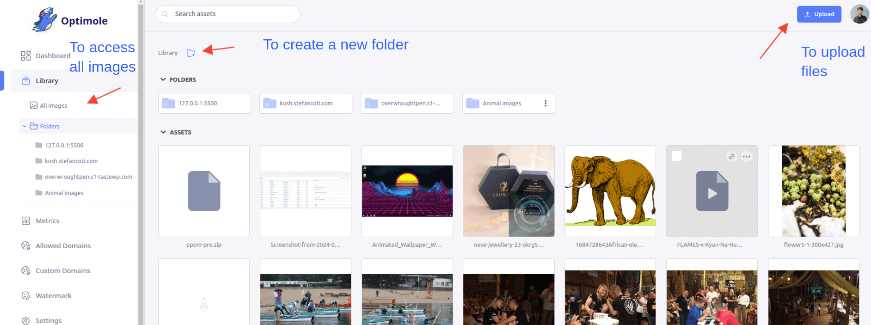Click the copy link icon on video asset
The image size is (871, 325).
coord(731,157)
